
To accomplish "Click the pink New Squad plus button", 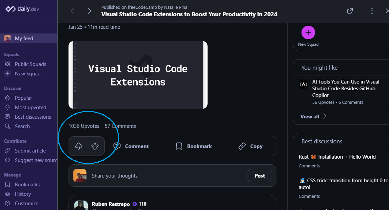I will pyautogui.click(x=308, y=32).
